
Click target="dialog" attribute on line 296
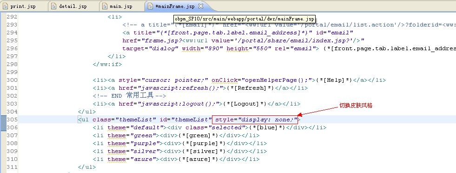tap(150, 48)
